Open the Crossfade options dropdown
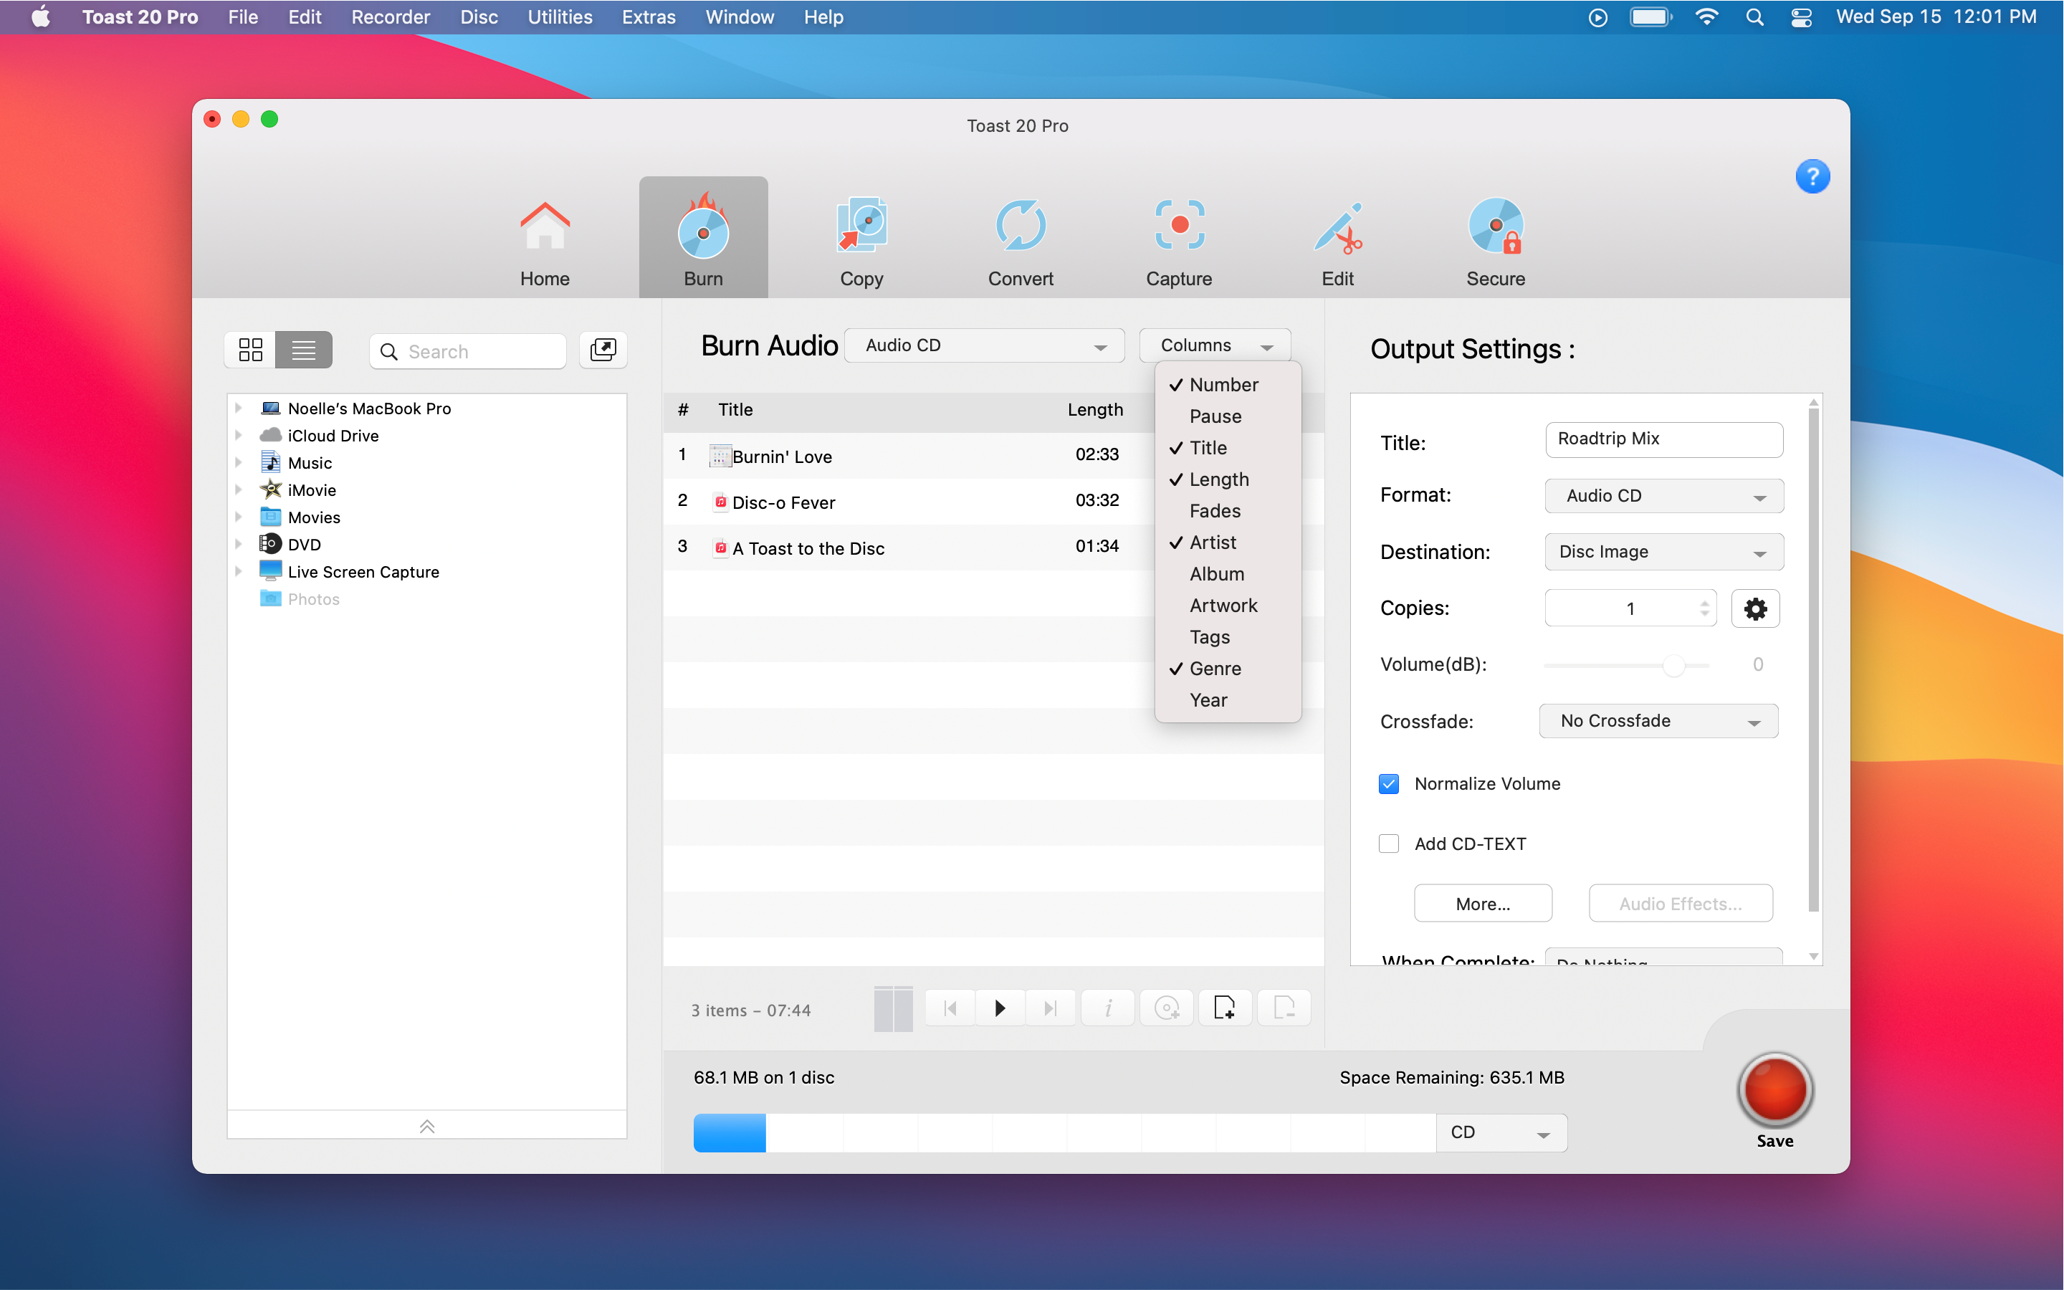This screenshot has height=1290, width=2064. [x=1655, y=721]
